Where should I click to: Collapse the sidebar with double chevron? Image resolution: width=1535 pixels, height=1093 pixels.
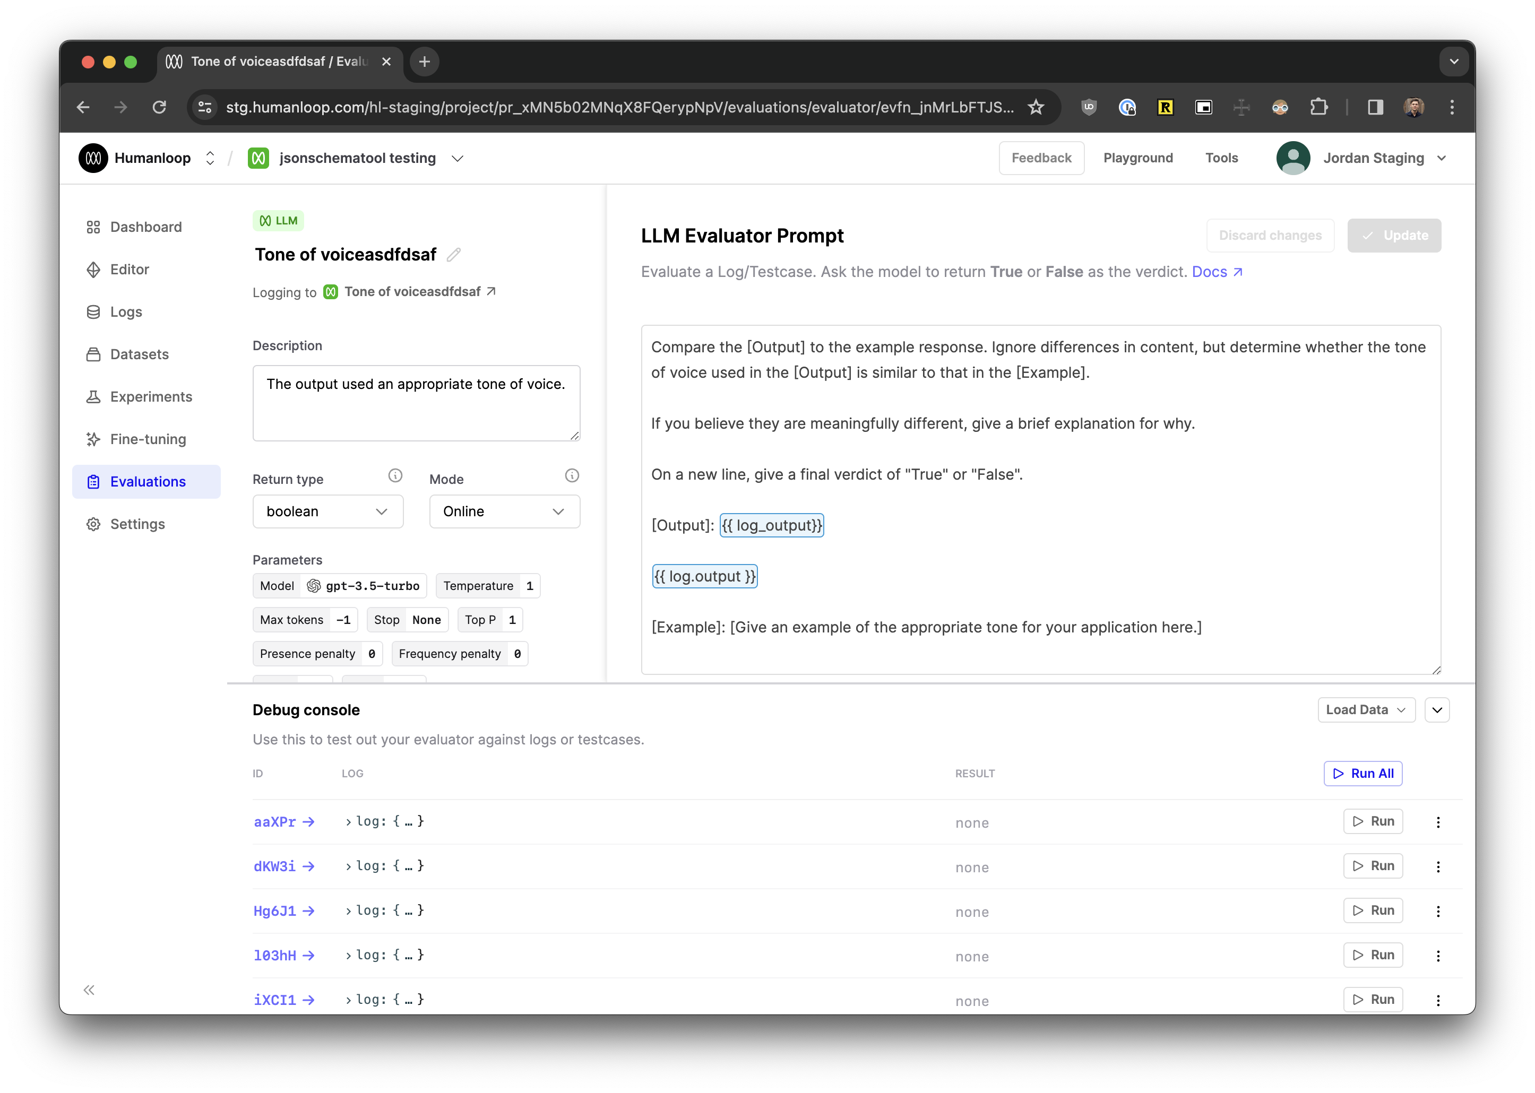(x=89, y=990)
